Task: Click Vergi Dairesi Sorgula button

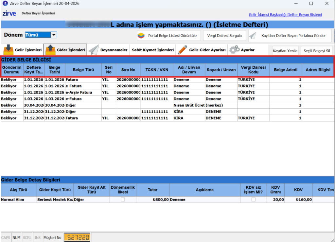Action: [224, 36]
